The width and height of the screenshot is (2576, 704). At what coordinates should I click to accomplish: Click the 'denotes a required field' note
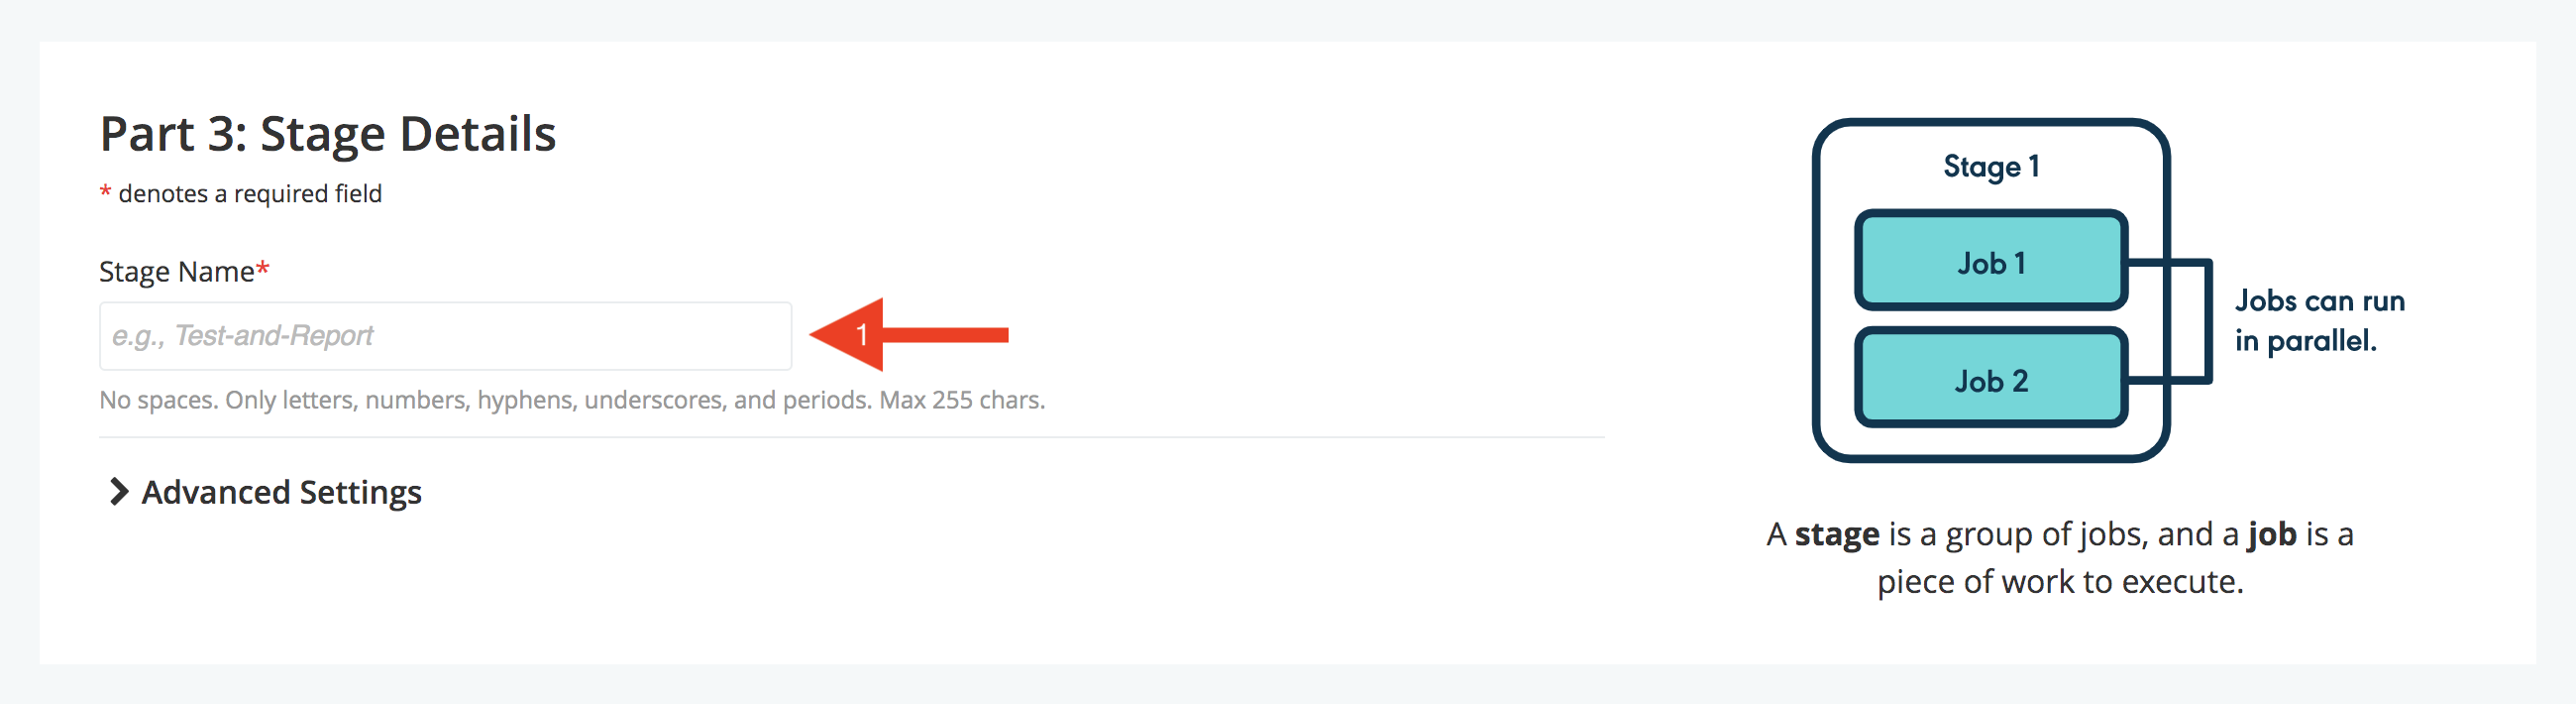250,193
